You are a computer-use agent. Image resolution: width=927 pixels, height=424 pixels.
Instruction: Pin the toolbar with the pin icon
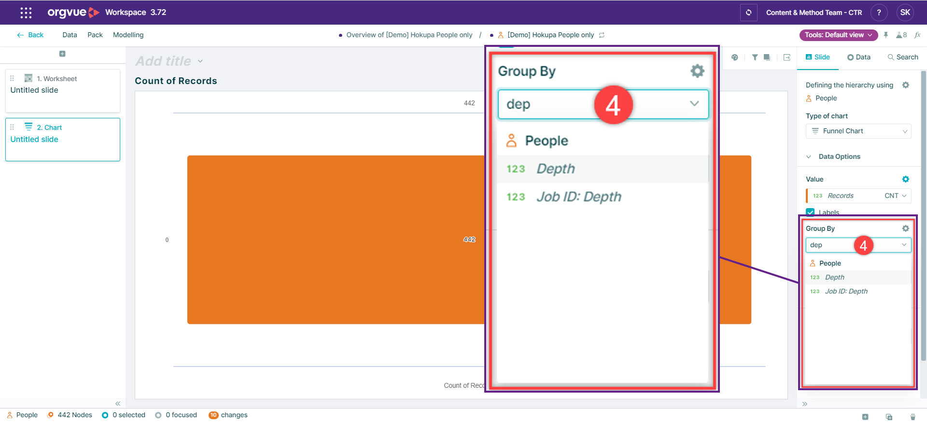886,35
